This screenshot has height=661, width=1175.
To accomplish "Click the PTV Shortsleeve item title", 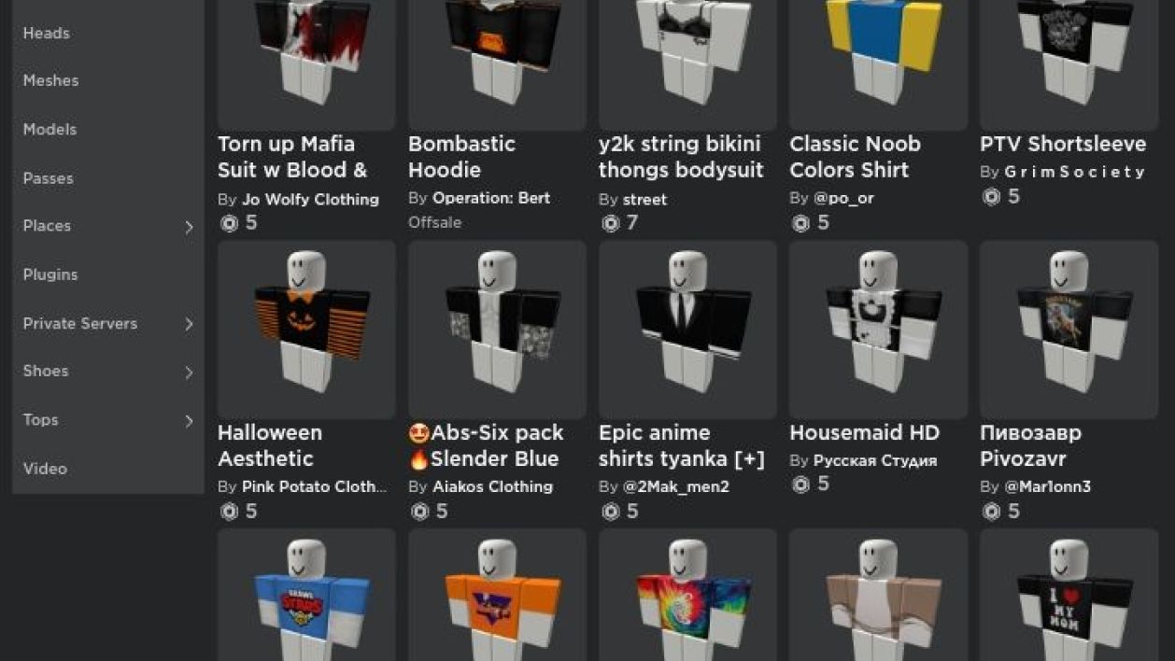I will 1063,144.
